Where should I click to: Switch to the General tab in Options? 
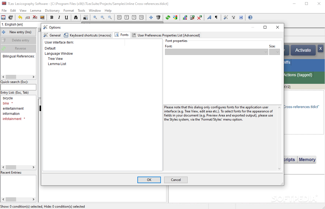pyautogui.click(x=52, y=35)
